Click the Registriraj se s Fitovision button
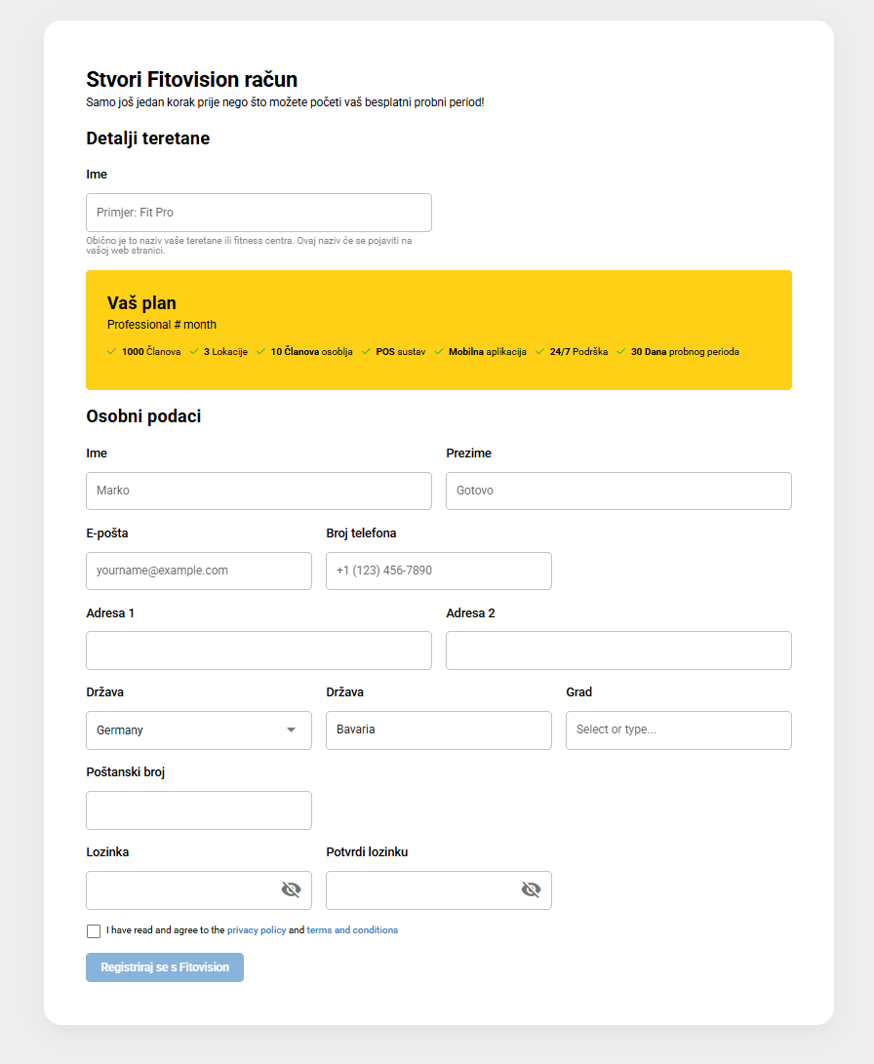Viewport: 874px width, 1064px height. pyautogui.click(x=165, y=967)
